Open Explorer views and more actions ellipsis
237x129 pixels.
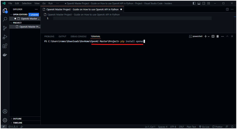coord(36,9)
